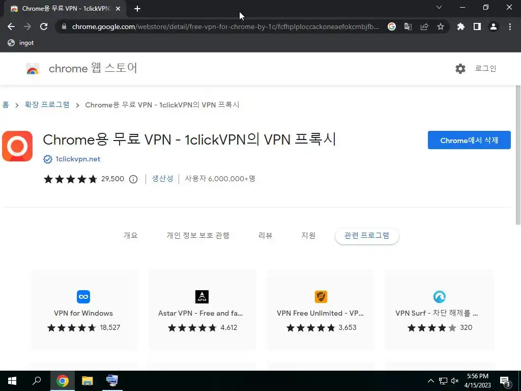The height and width of the screenshot is (391, 521).
Task: Open Astar VPN extension icon
Action: tap(201, 297)
